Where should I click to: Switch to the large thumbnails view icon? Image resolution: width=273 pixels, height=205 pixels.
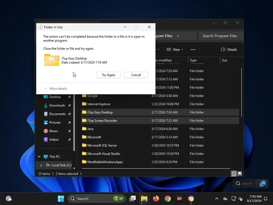tap(240, 174)
